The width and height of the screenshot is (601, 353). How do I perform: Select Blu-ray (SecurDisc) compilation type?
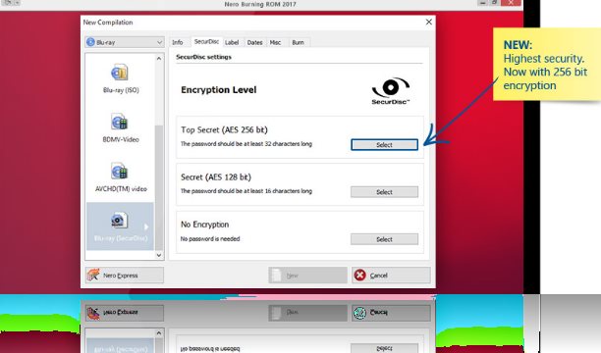[121, 227]
